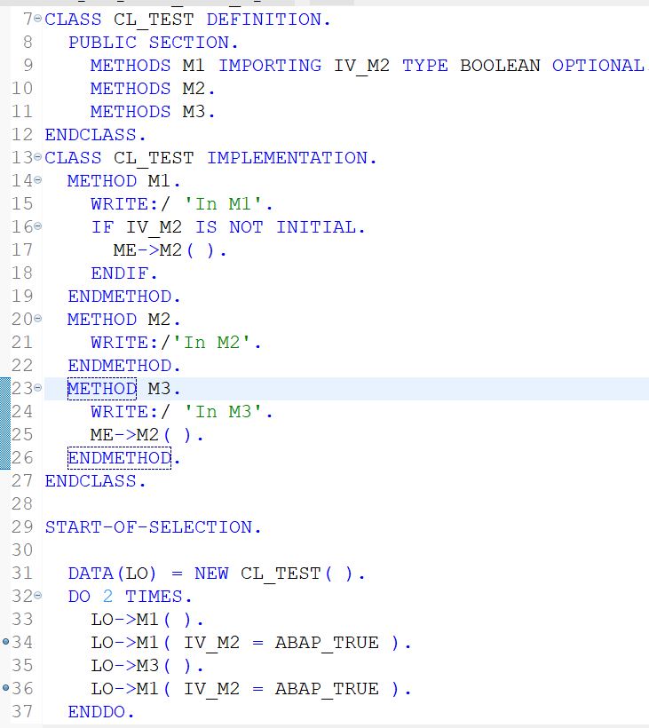Click the breakpoint marker at line 36
The width and height of the screenshot is (649, 728).
(x=5, y=688)
